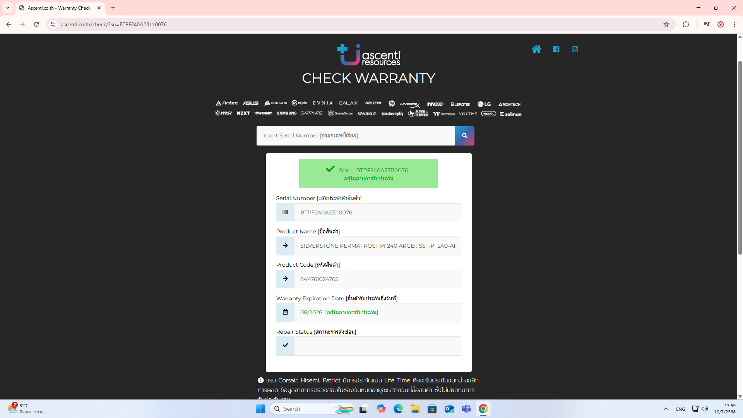
Task: Click the Ascenti Resources logo
Action: (368, 55)
